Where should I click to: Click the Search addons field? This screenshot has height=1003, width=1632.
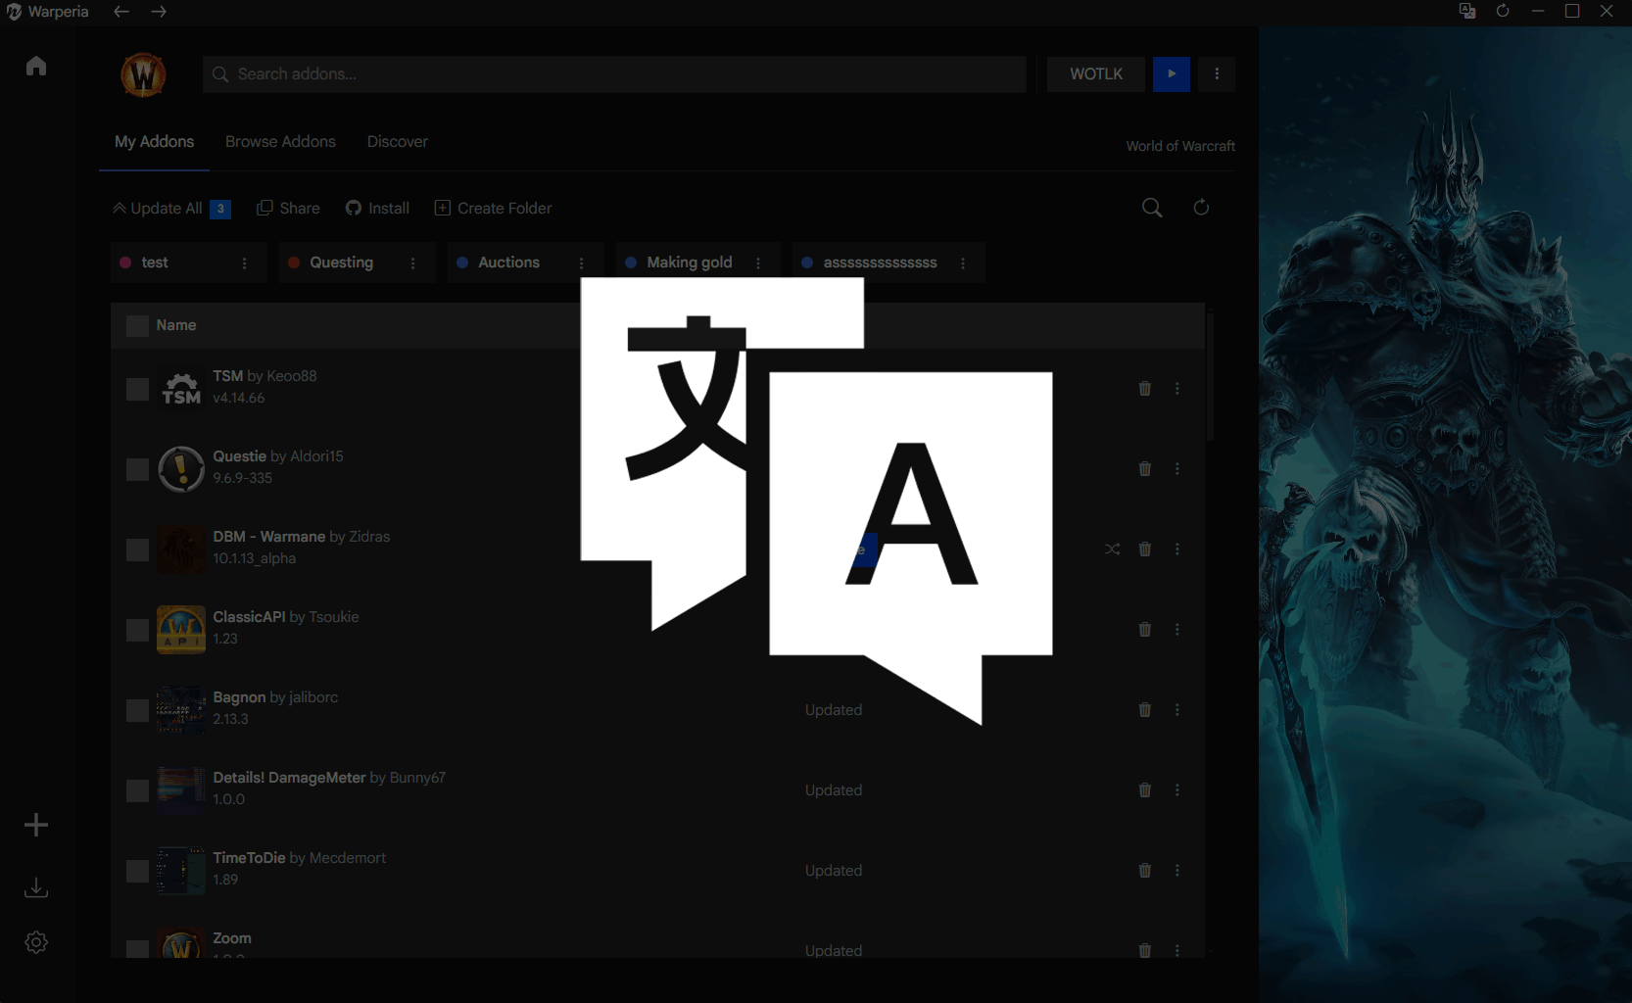coord(614,74)
